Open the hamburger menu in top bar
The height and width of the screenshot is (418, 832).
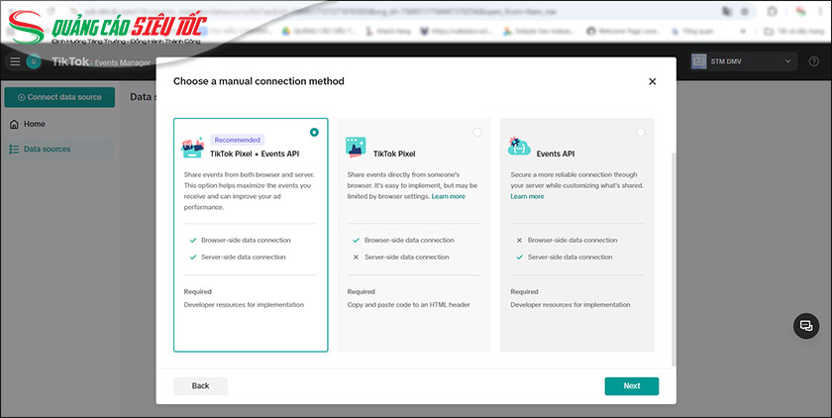pyautogui.click(x=14, y=62)
